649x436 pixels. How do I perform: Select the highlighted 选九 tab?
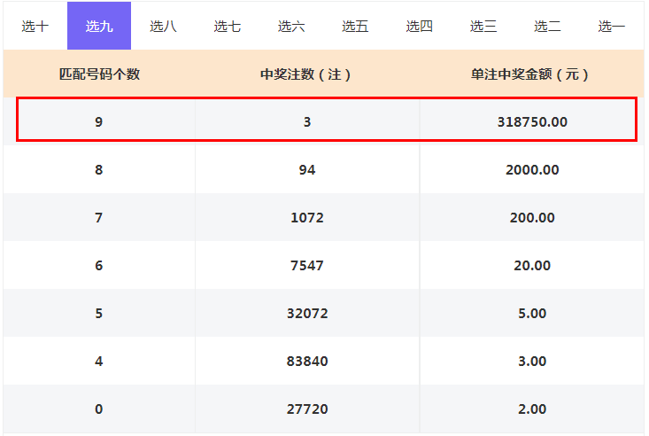point(99,26)
